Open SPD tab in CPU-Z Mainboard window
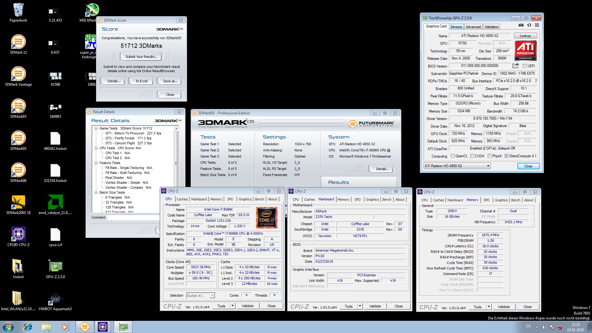Screen dimensions: 592x333 tap(357, 199)
